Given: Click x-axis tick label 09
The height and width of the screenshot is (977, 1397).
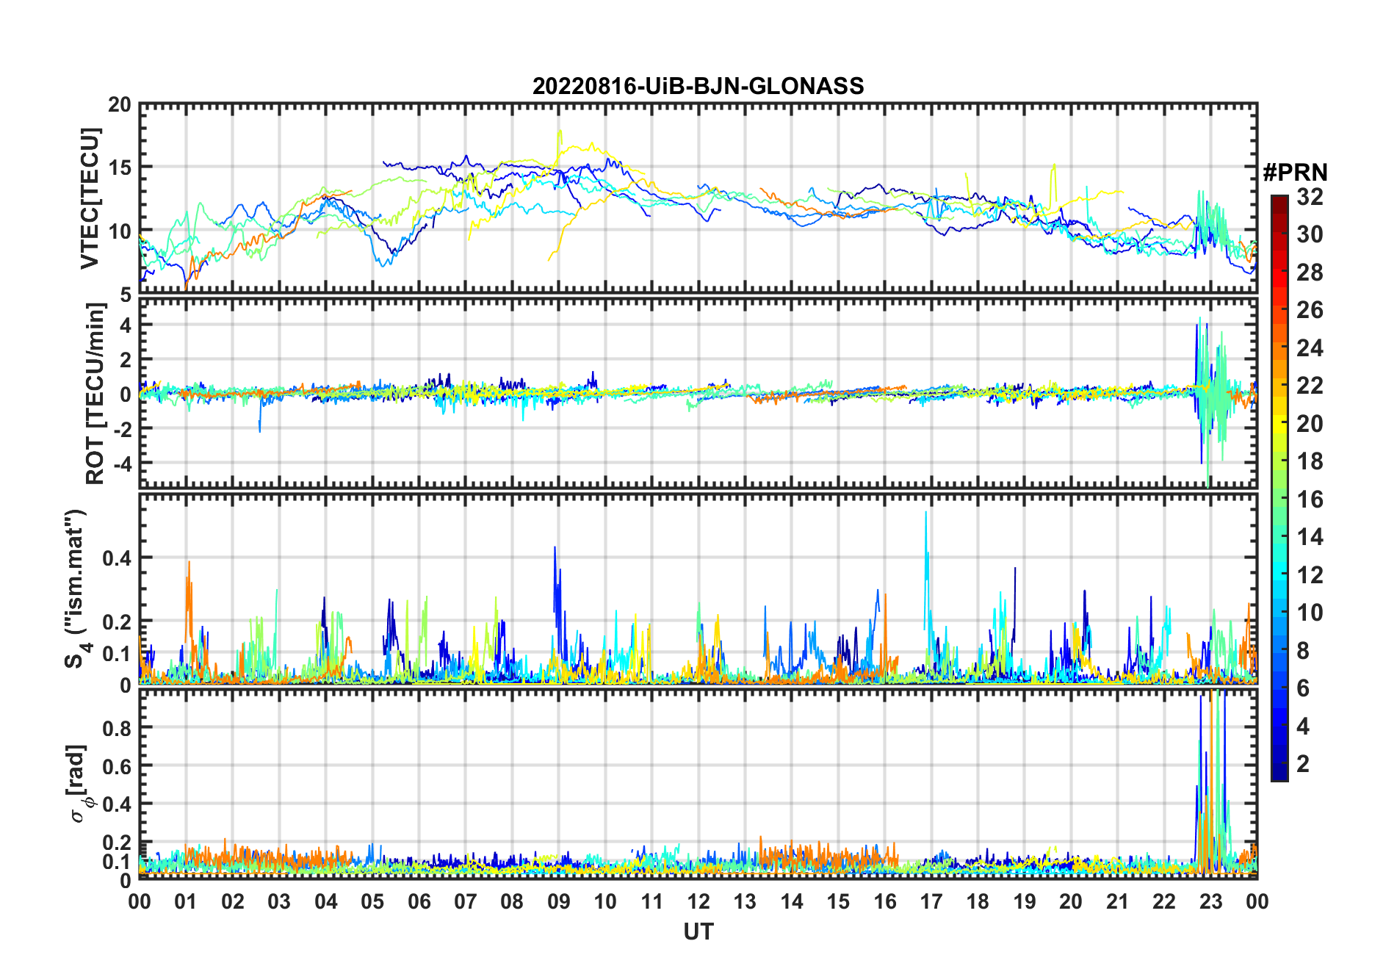Looking at the screenshot, I should [x=559, y=901].
